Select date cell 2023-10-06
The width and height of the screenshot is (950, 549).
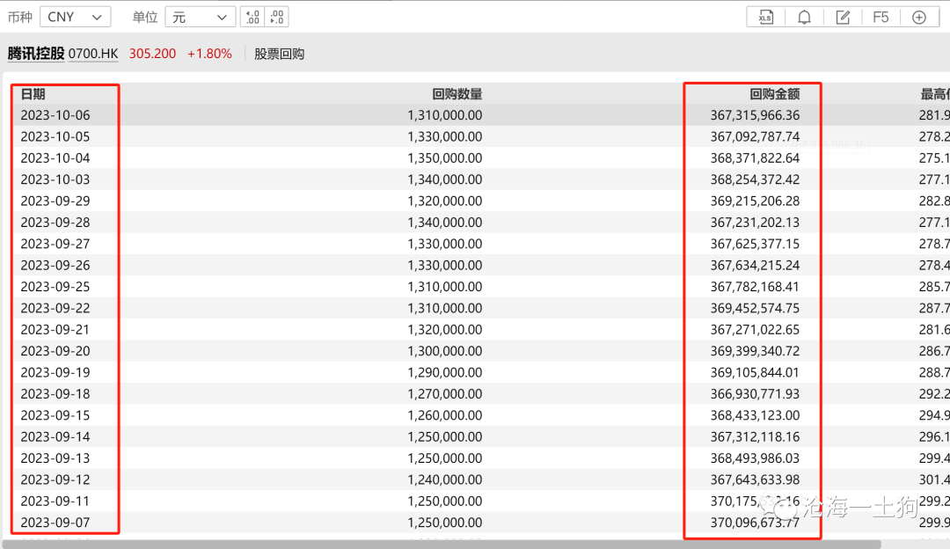pos(55,115)
